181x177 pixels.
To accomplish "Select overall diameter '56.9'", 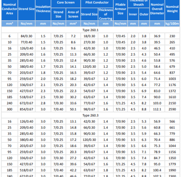I will pos(157,121).
